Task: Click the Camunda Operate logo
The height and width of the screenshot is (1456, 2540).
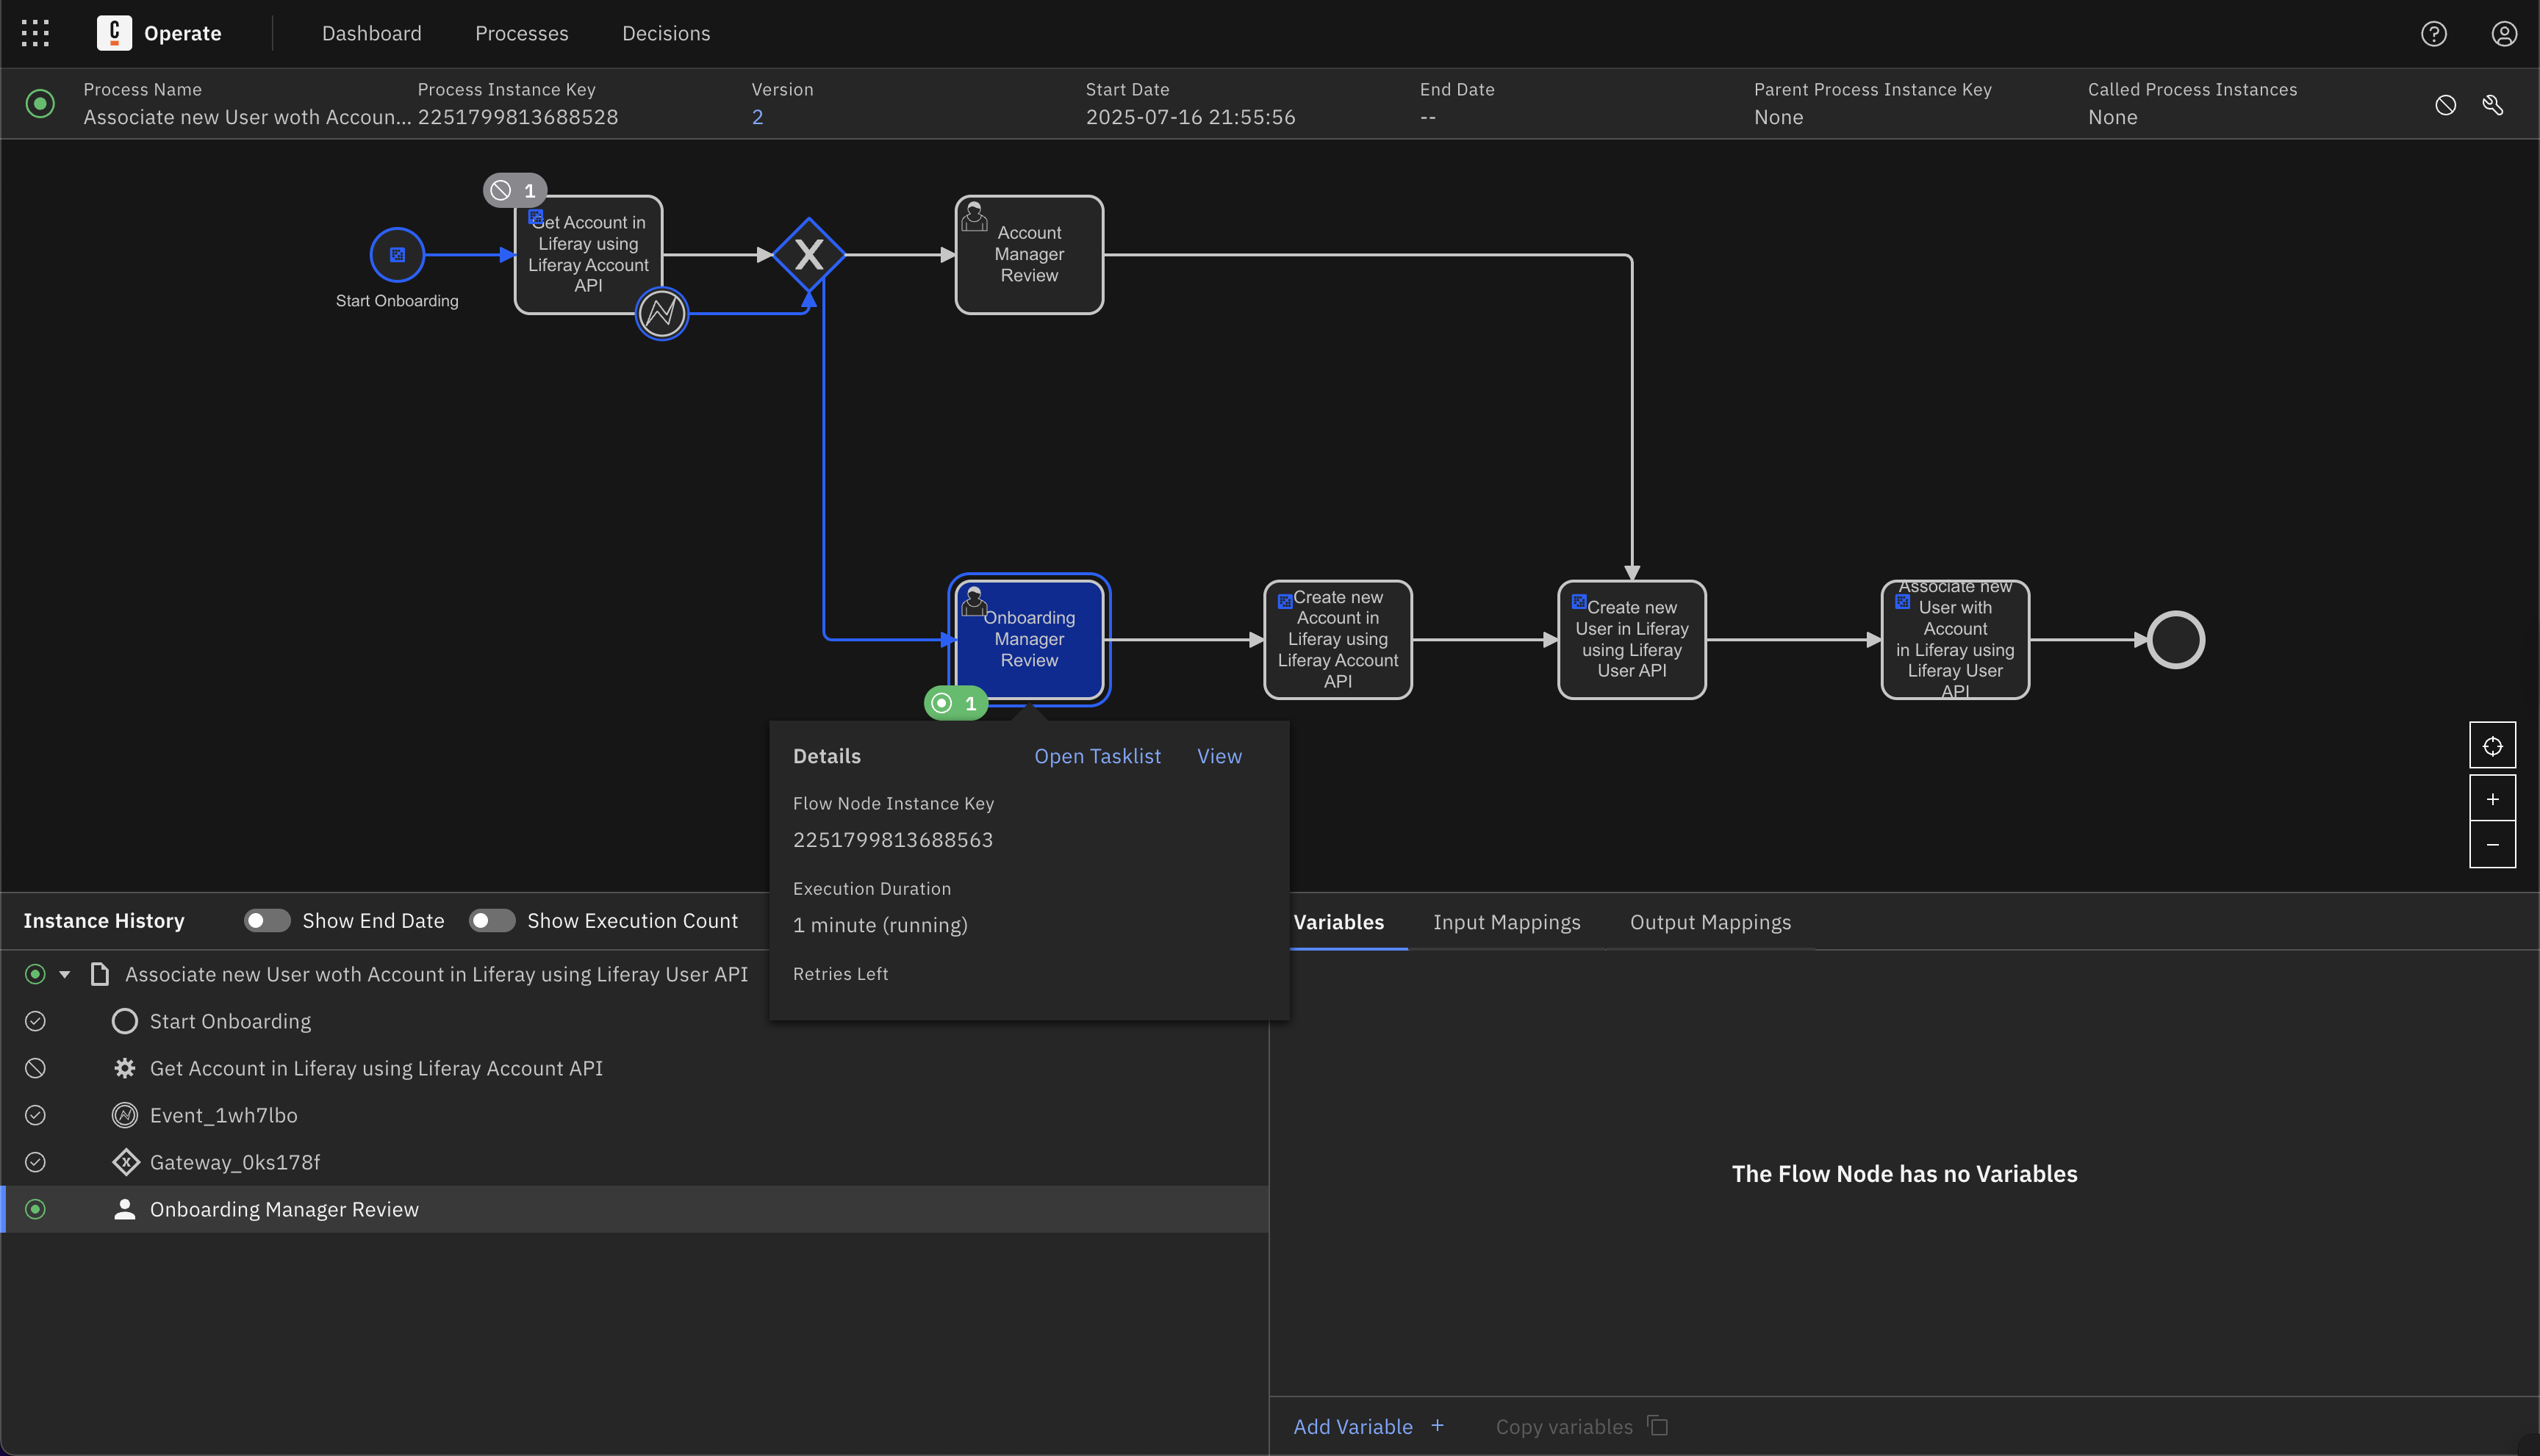Action: pos(114,33)
